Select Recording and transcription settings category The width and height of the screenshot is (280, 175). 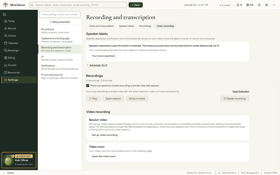(60, 49)
